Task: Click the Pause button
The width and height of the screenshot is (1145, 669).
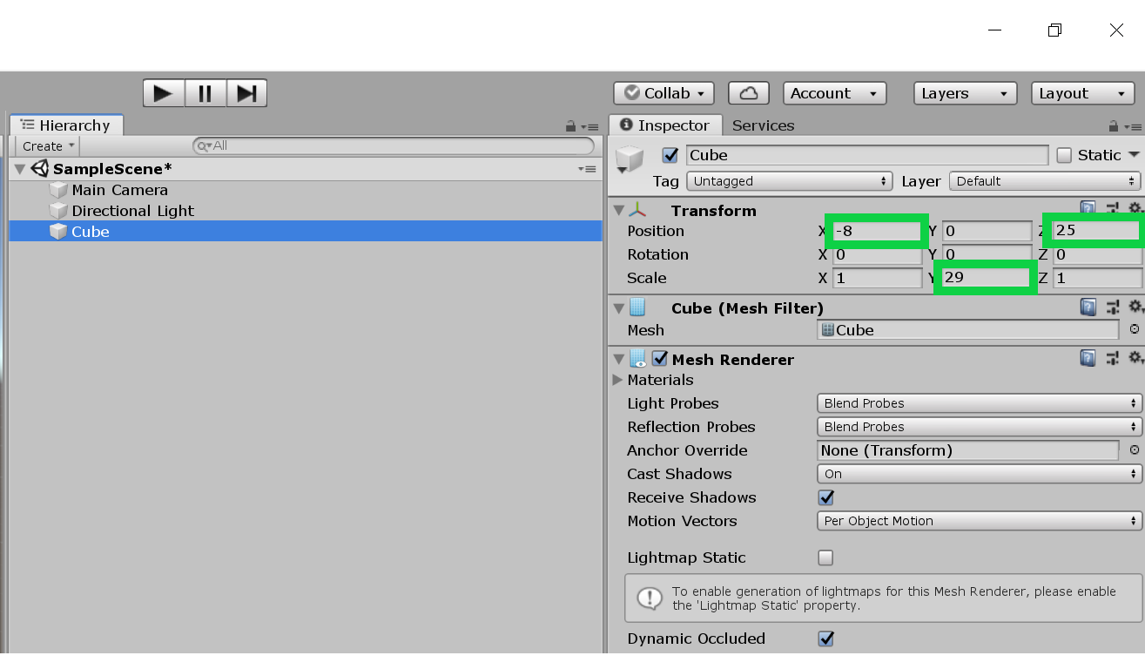Action: coord(205,93)
